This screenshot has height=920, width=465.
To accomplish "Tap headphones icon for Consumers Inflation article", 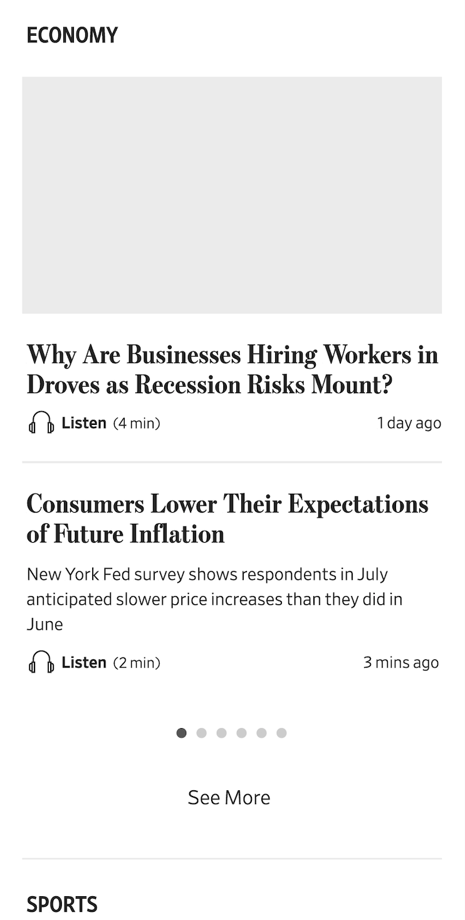I will (x=41, y=662).
